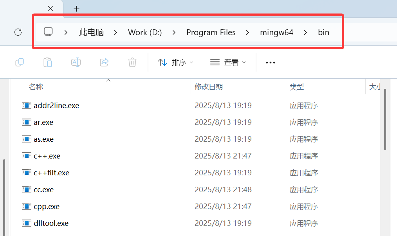Sort by the 名称 column header
The width and height of the screenshot is (397, 236).
pos(36,87)
